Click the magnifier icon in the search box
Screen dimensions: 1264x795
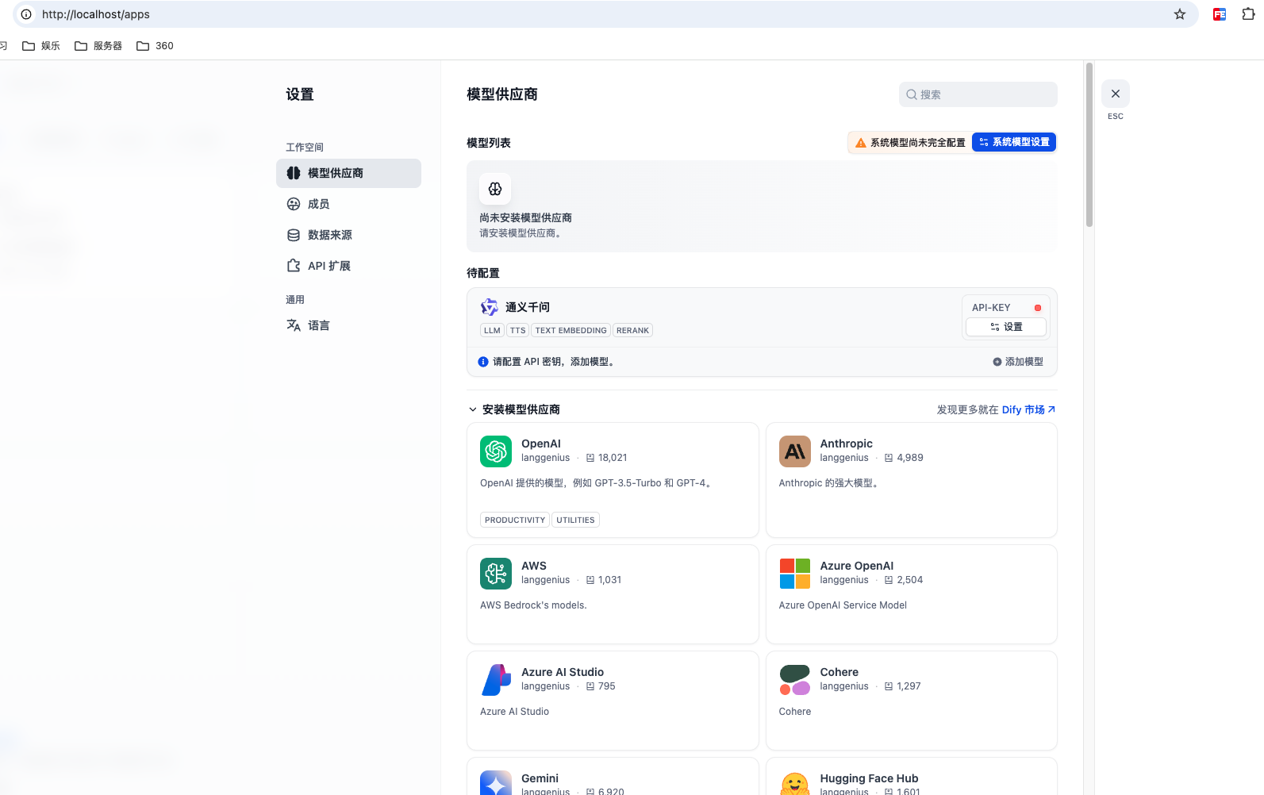point(912,94)
